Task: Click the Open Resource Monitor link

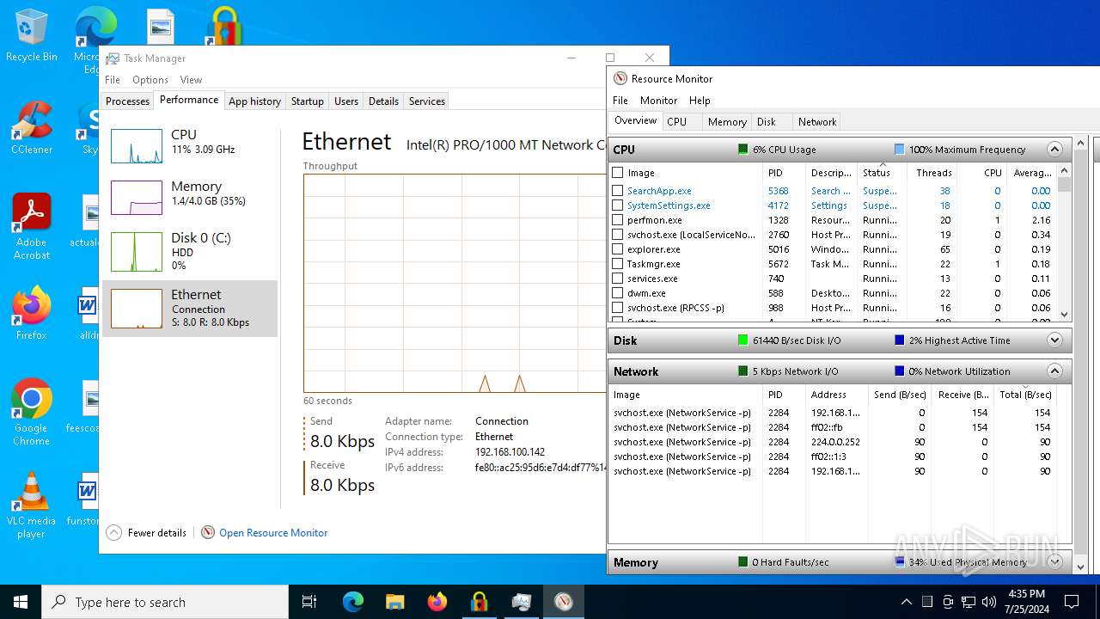Action: pos(273,532)
